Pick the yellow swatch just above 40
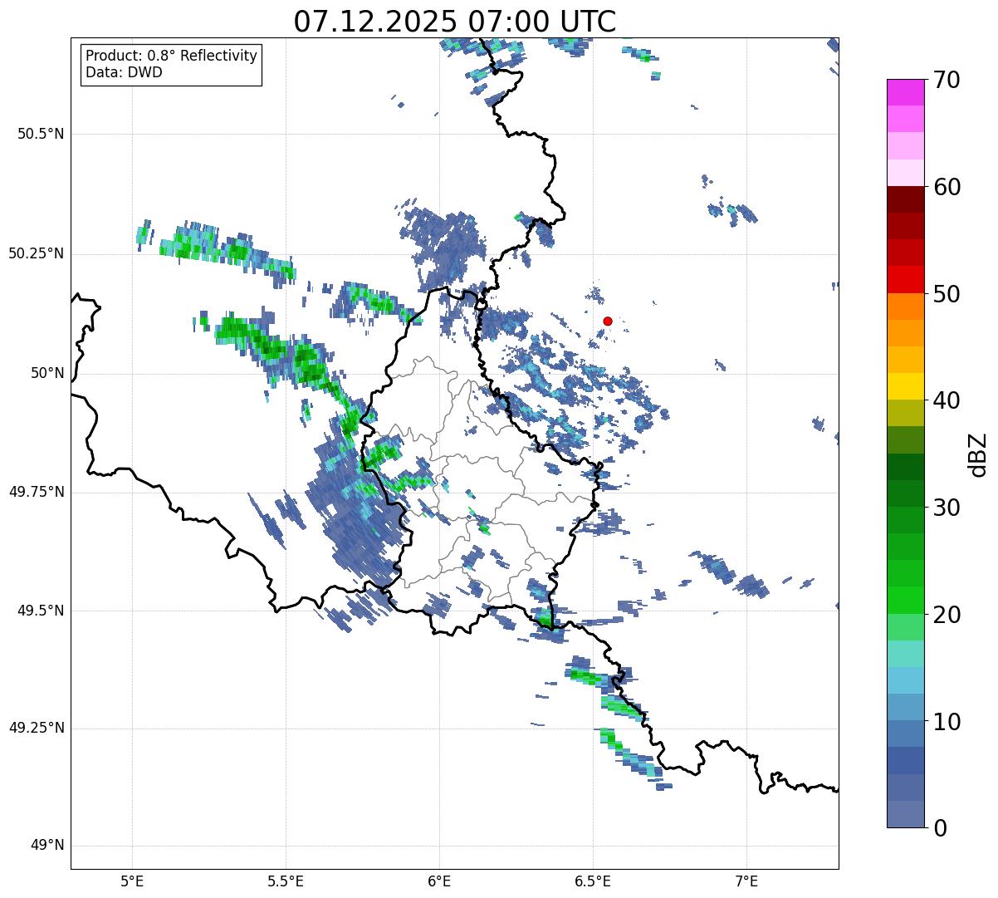 tap(906, 386)
